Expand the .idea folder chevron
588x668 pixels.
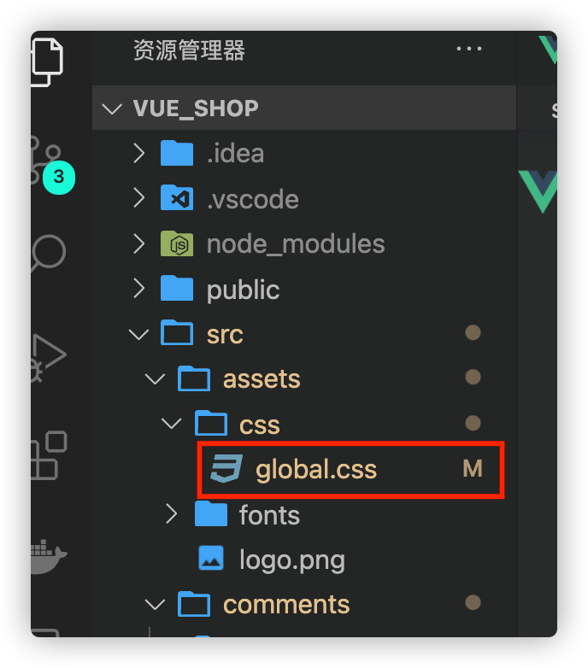pos(138,153)
